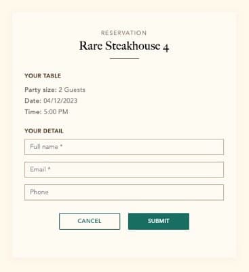The width and height of the screenshot is (249, 272).
Task: Focus the Email text box
Action: point(124,170)
